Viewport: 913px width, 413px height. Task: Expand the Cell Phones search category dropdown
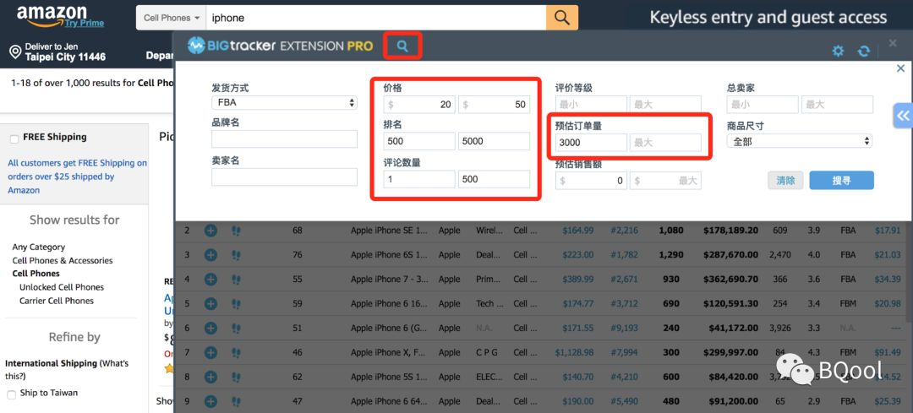tap(172, 18)
